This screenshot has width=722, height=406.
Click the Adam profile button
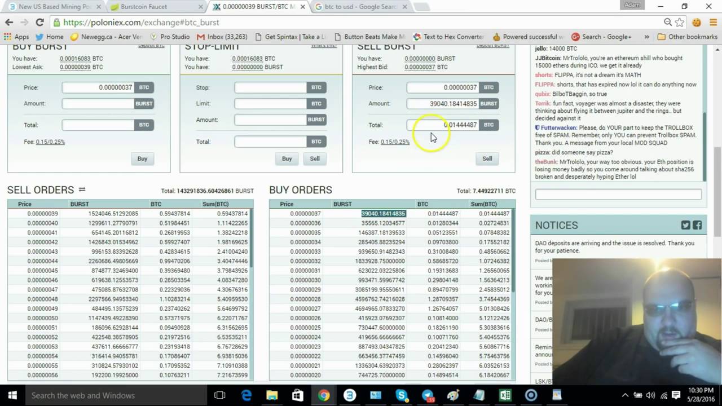[632, 5]
